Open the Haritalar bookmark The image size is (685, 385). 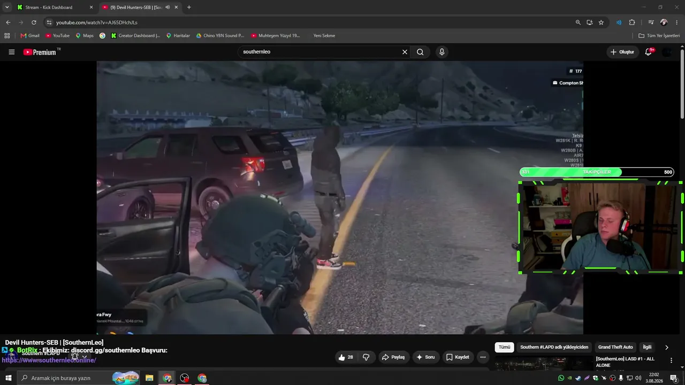(178, 36)
